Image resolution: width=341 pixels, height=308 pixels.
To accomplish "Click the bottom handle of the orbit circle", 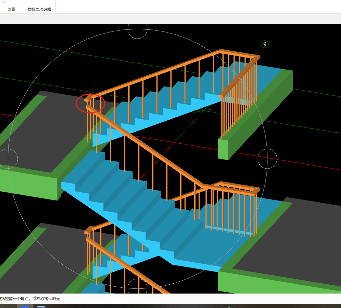I will [138, 286].
